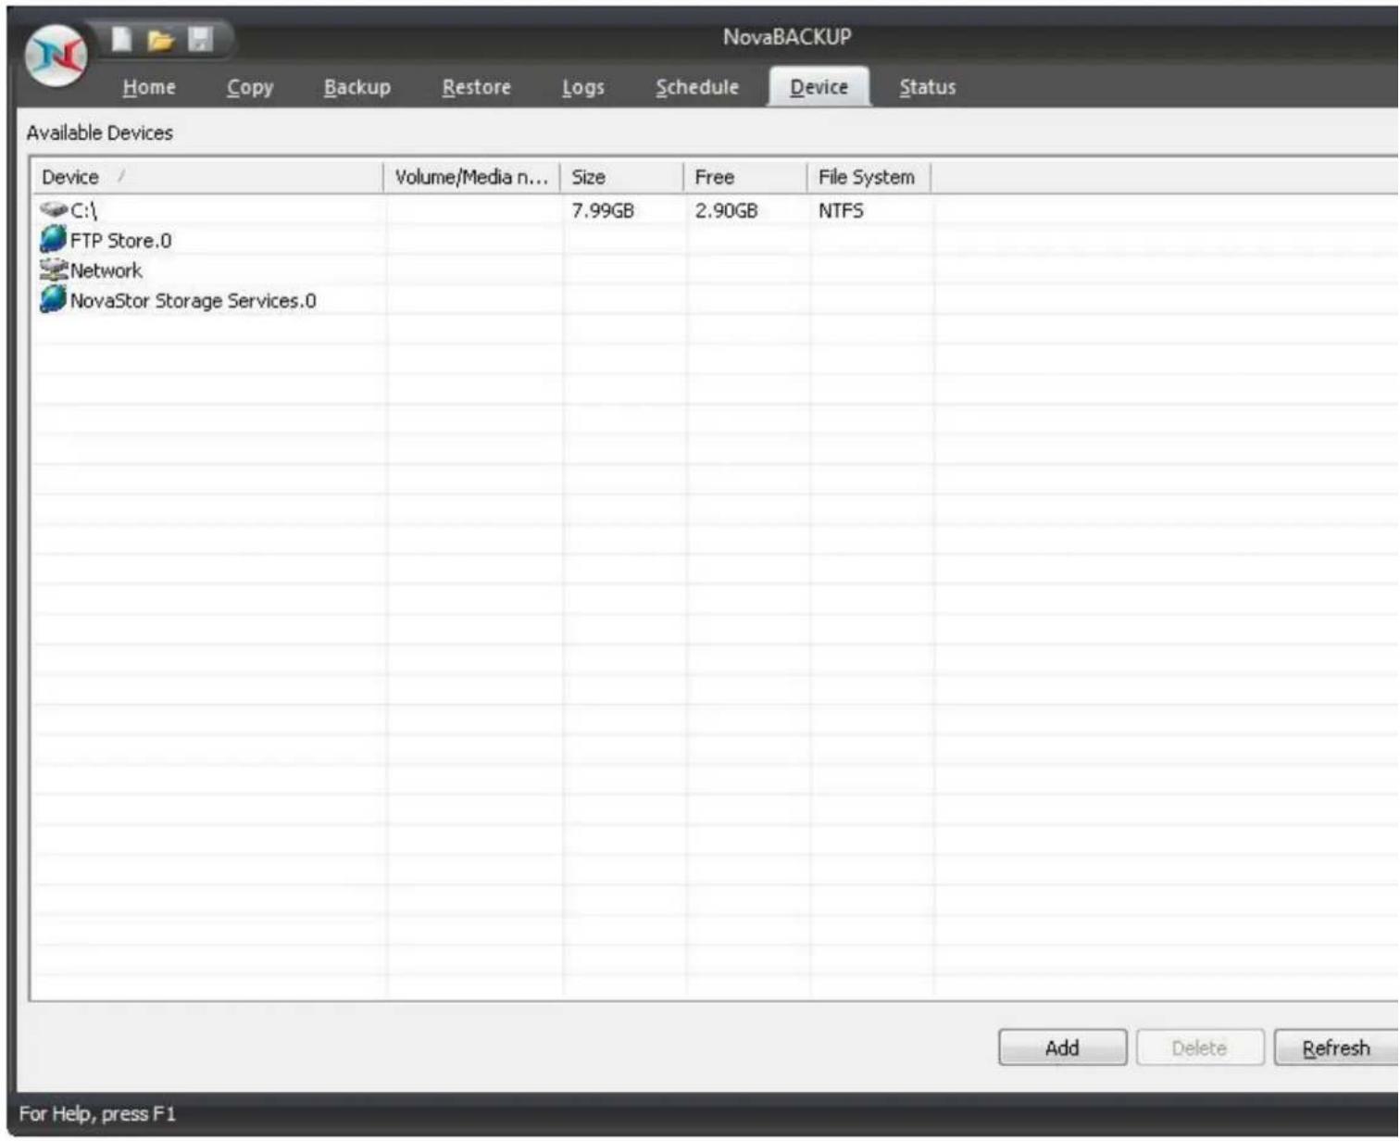Screen dimensions: 1400x1141
Task: Sort by Volume/Media name column header
Action: pos(471,177)
